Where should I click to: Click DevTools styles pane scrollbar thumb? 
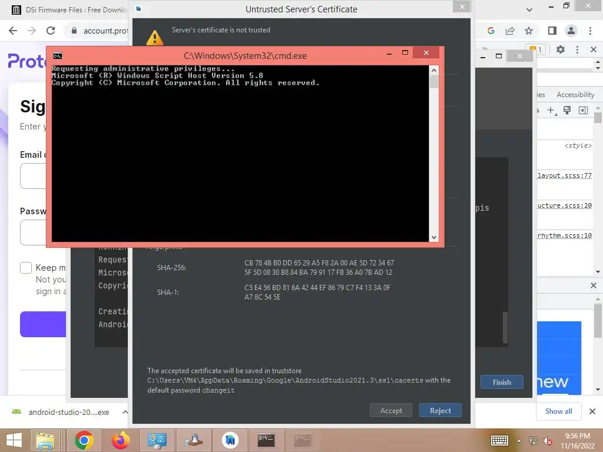click(598, 117)
